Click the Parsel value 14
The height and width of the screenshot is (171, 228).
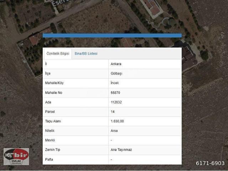(x=113, y=112)
